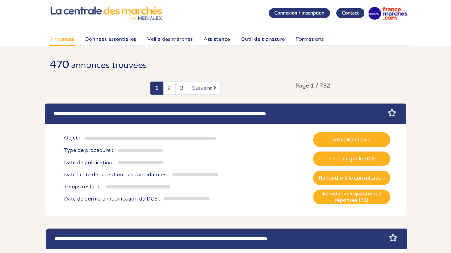Select the Outil de signature menu item
451x253 pixels.
[262, 39]
